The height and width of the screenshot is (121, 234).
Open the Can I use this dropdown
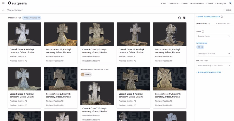point(214,65)
